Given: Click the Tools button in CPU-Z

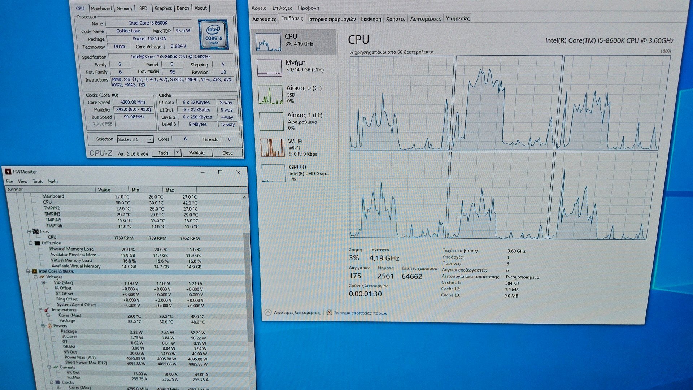Looking at the screenshot, I should point(163,153).
